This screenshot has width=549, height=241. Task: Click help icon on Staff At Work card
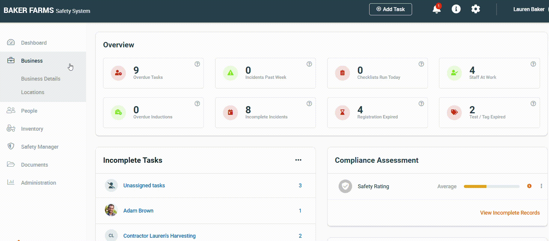pos(533,64)
